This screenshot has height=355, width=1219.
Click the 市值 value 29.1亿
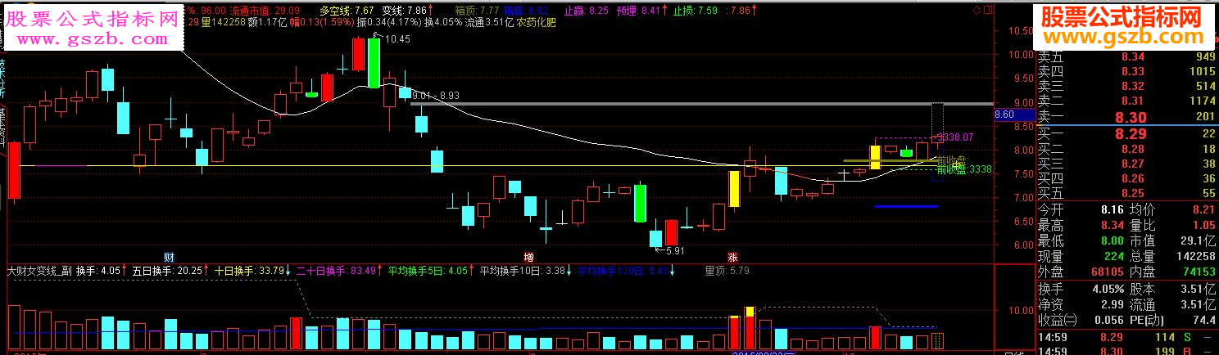click(1200, 240)
